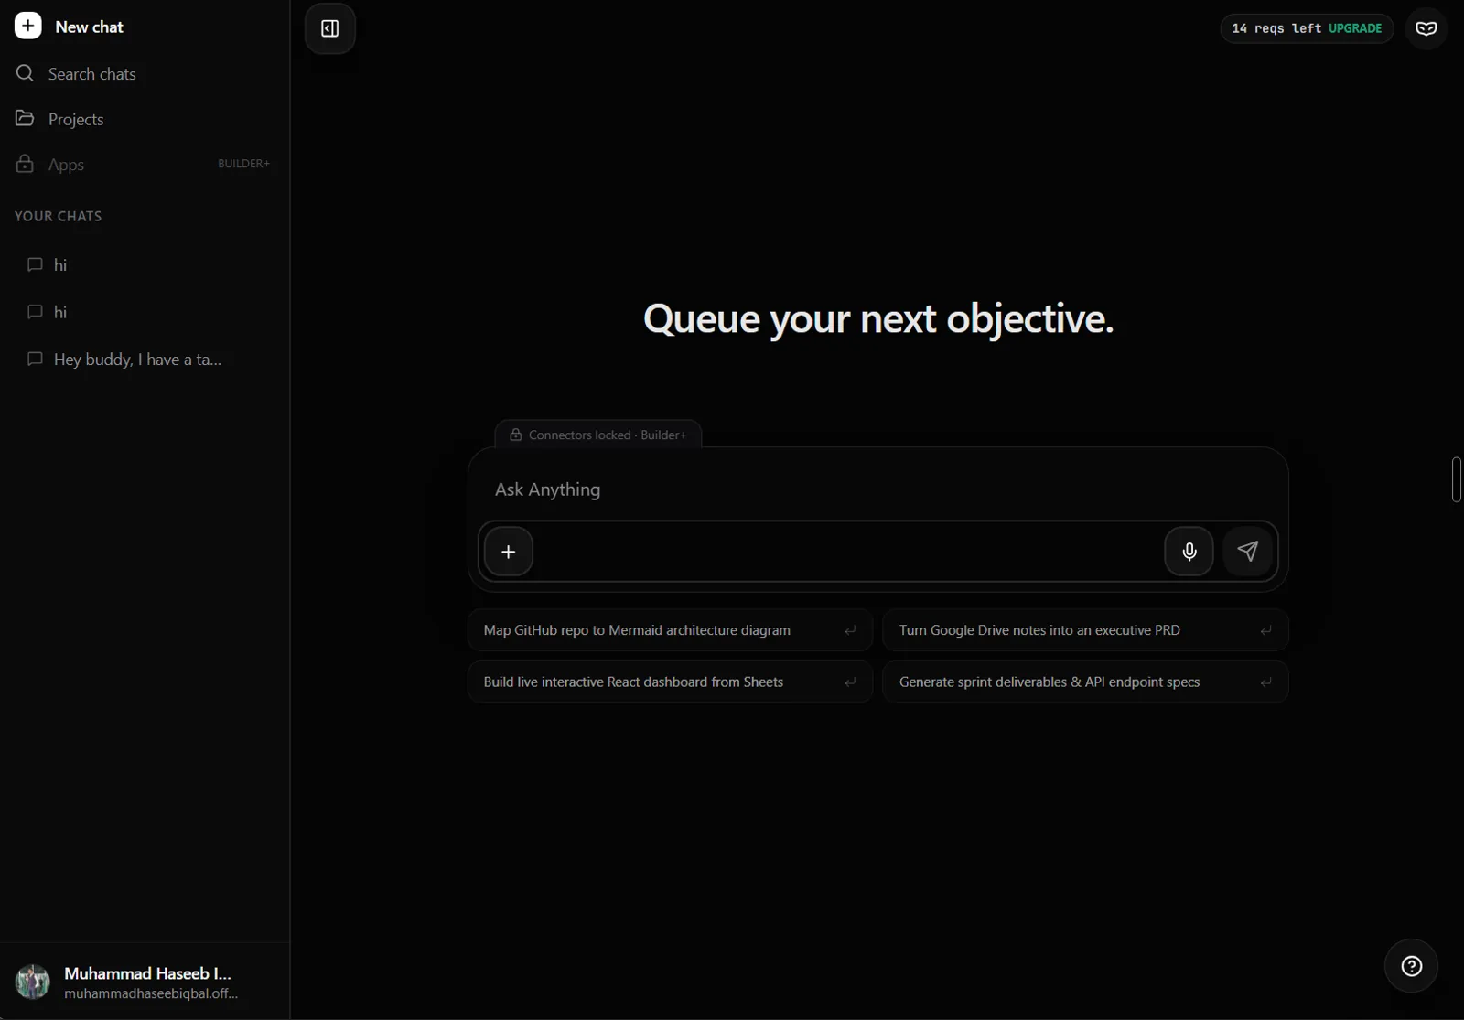1464x1020 pixels.
Task: Choose 'Turn Google Drive notes into an executive PRD'
Action: point(1085,630)
